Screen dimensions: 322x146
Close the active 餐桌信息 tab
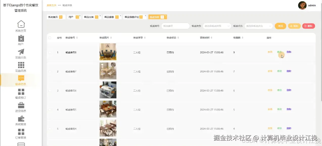[x=166, y=16]
